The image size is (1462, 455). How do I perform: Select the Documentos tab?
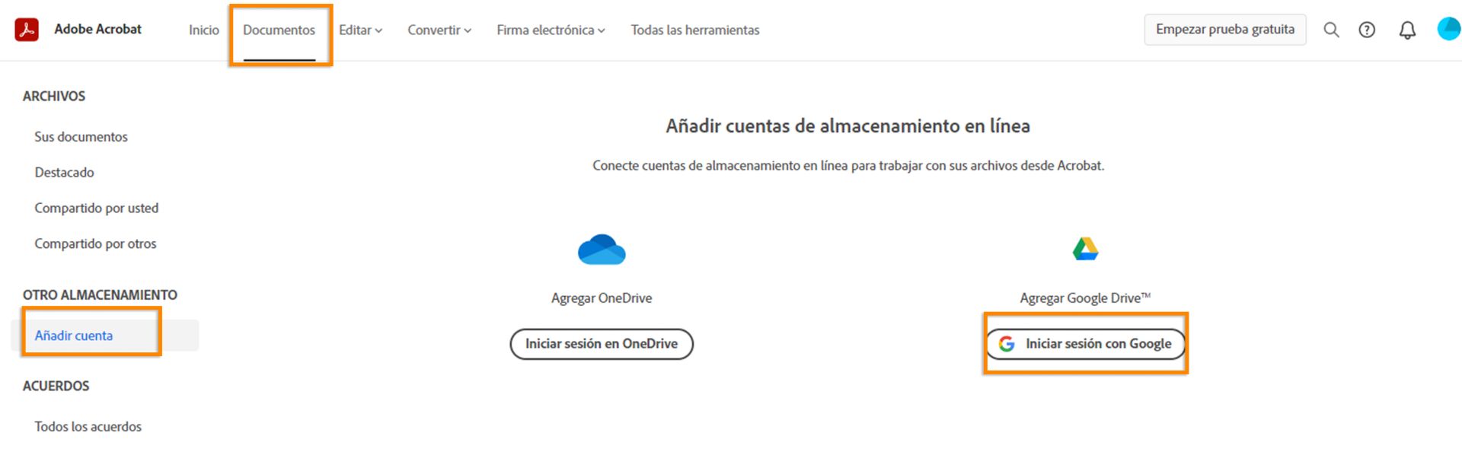coord(279,30)
